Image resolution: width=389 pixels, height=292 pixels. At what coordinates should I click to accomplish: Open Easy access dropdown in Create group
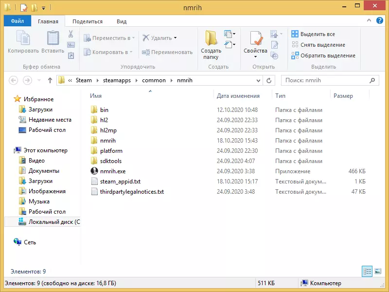(x=230, y=45)
